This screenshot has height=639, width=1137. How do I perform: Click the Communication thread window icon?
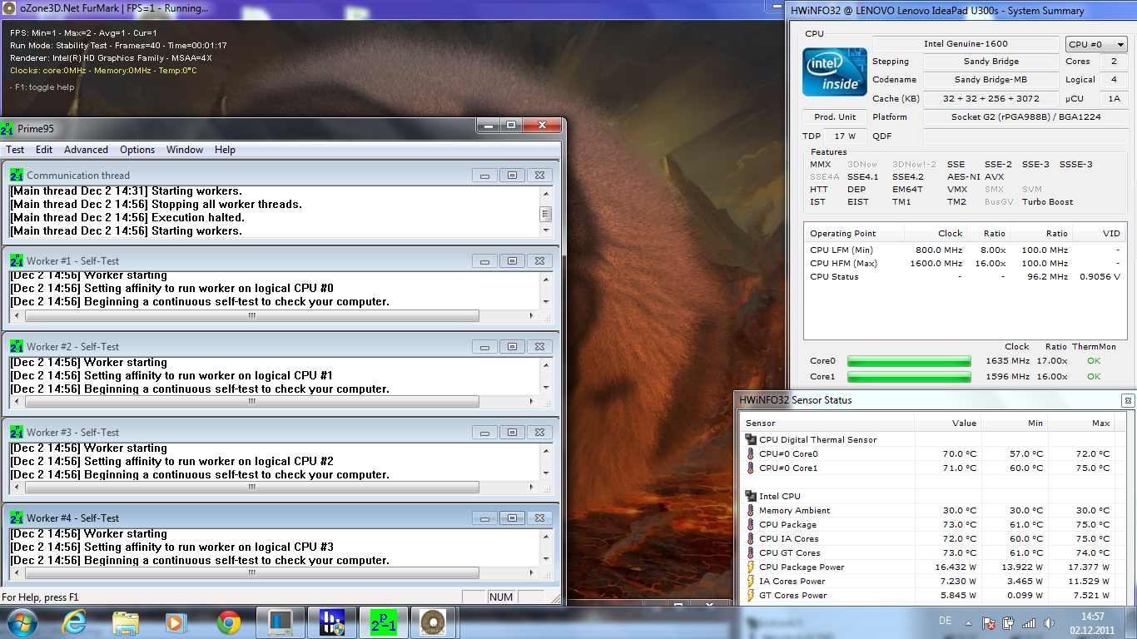[x=17, y=175]
